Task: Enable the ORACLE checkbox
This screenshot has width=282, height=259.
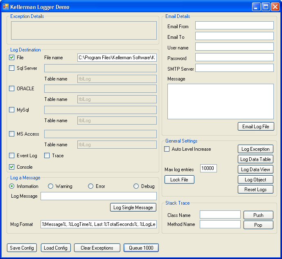Action: pyautogui.click(x=12, y=88)
